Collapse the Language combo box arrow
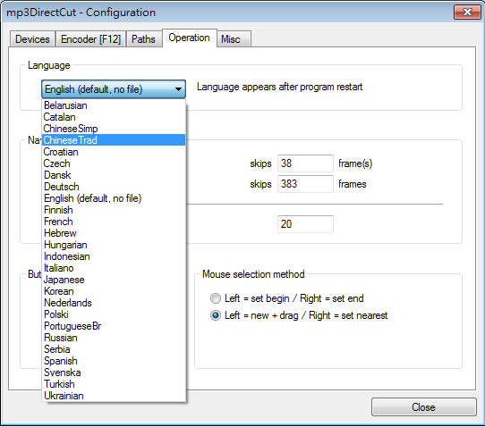 click(x=178, y=89)
